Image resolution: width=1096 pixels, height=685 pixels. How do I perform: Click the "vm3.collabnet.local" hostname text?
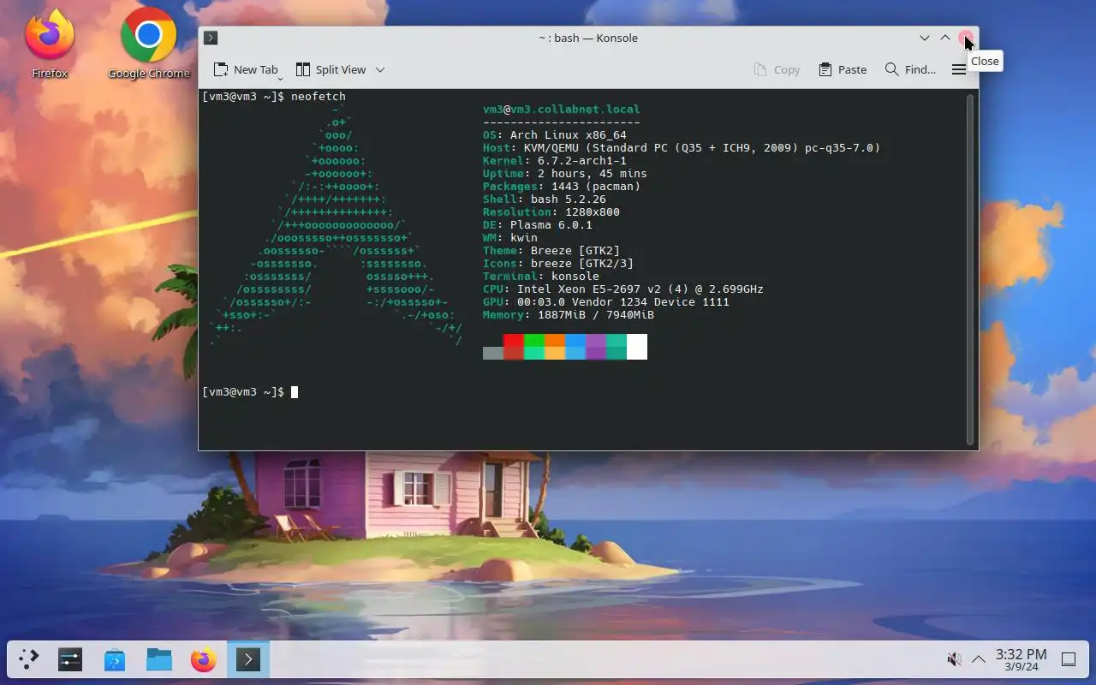coord(575,110)
